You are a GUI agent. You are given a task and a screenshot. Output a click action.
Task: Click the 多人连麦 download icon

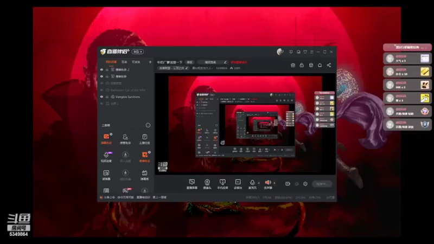[125, 155]
